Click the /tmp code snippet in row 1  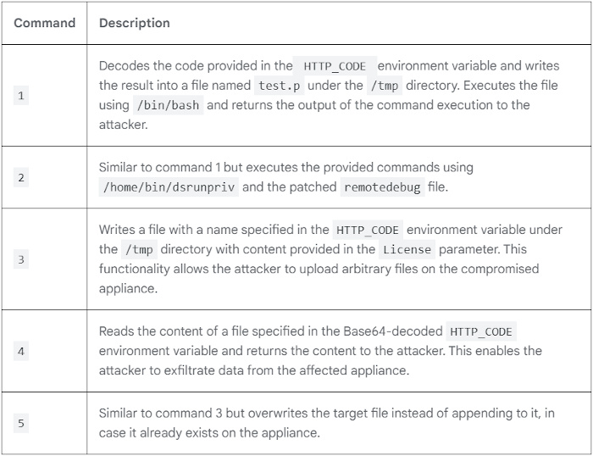385,86
